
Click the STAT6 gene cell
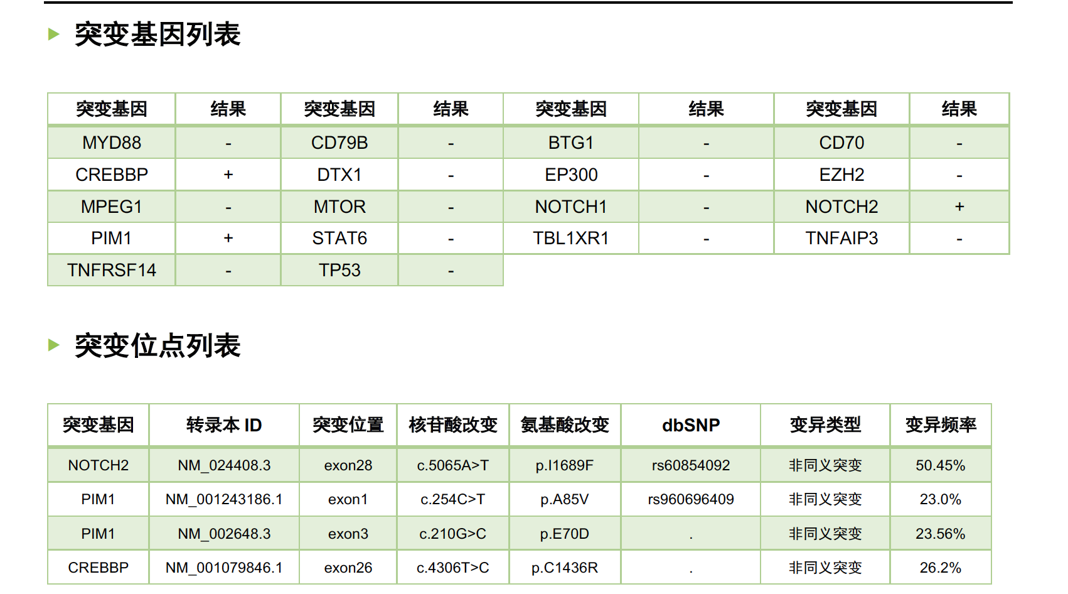coord(339,238)
